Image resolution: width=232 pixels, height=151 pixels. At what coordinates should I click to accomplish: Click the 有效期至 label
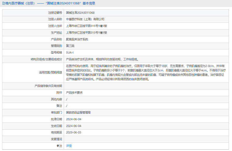pyautogui.click(x=56, y=132)
